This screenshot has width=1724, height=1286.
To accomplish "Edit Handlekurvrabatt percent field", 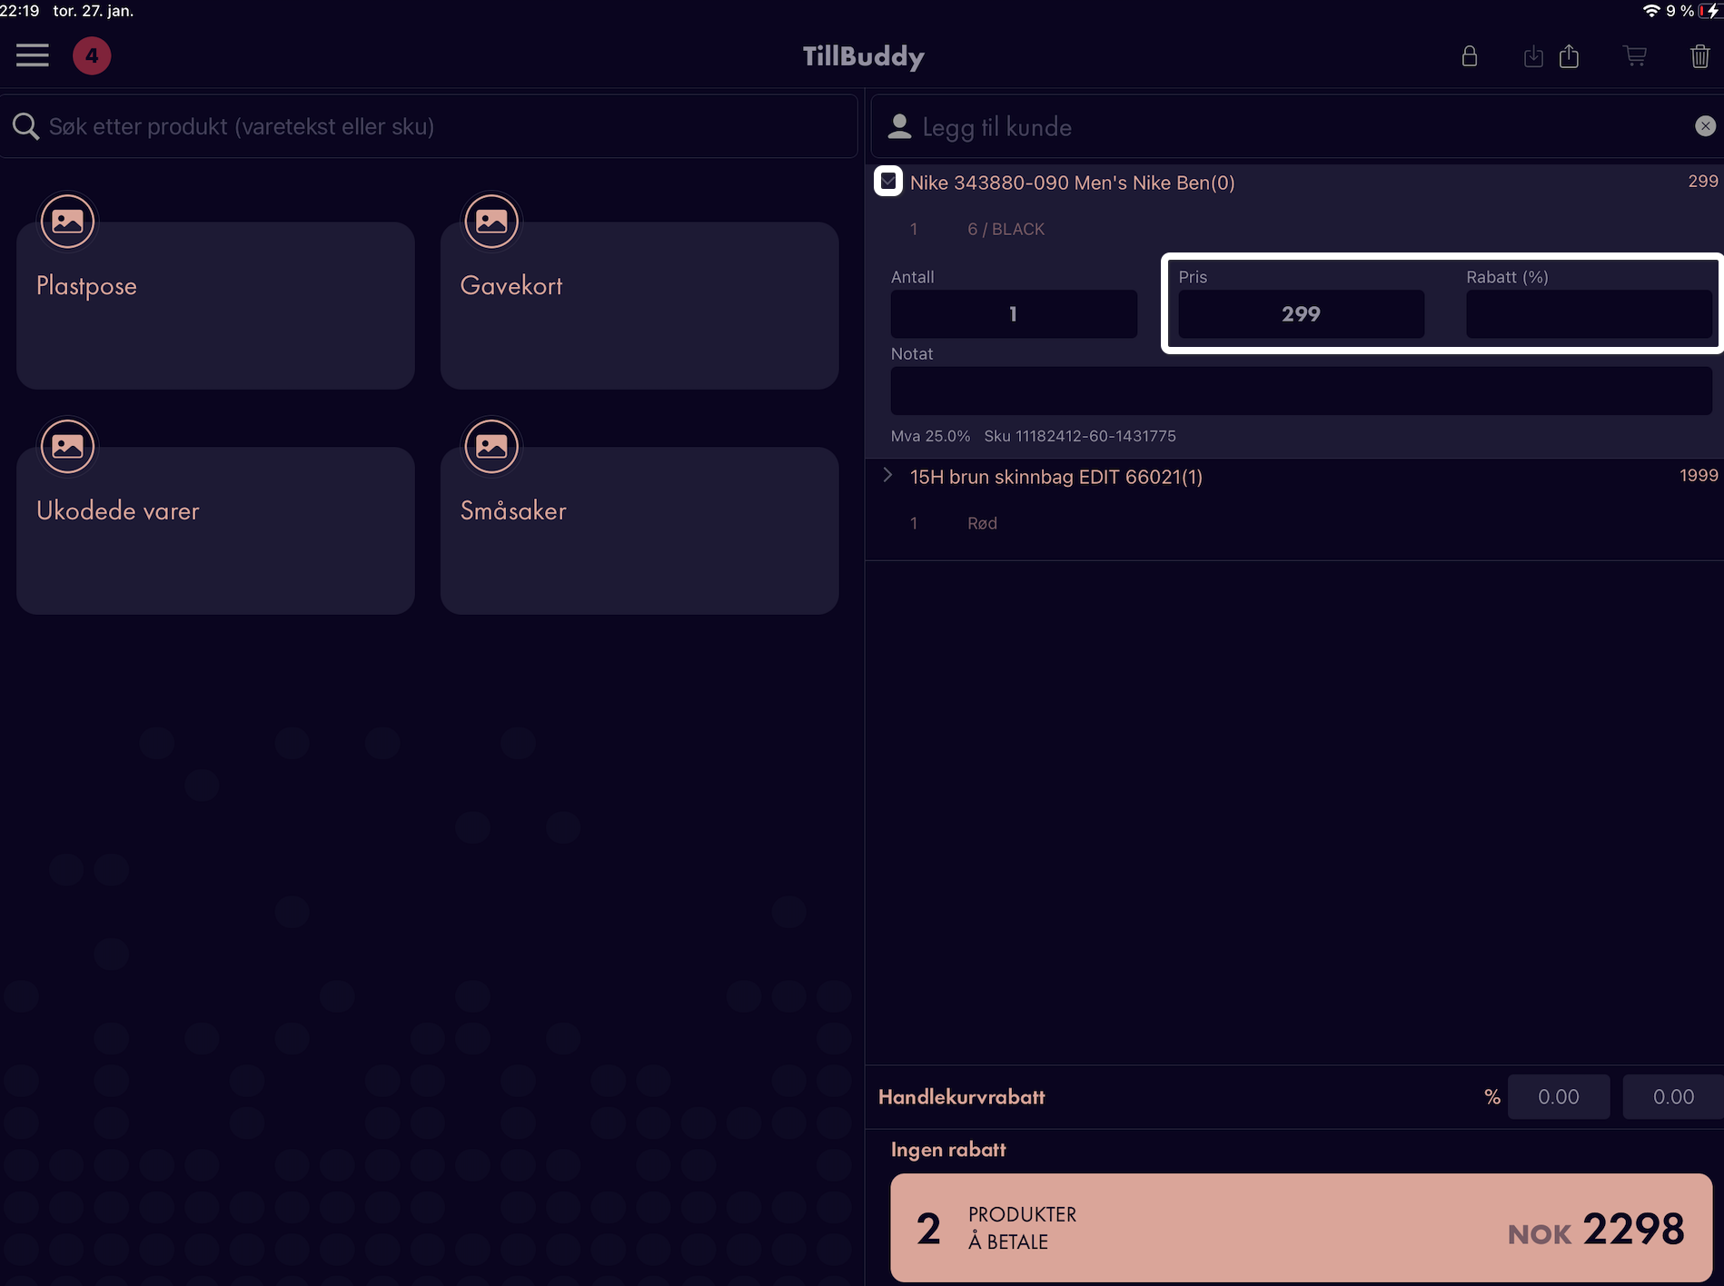I will pyautogui.click(x=1559, y=1097).
